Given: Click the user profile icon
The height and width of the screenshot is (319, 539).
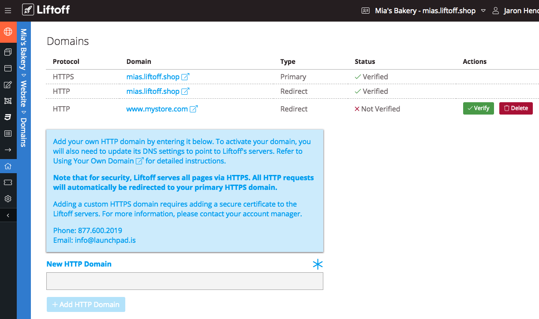Looking at the screenshot, I should click(496, 11).
